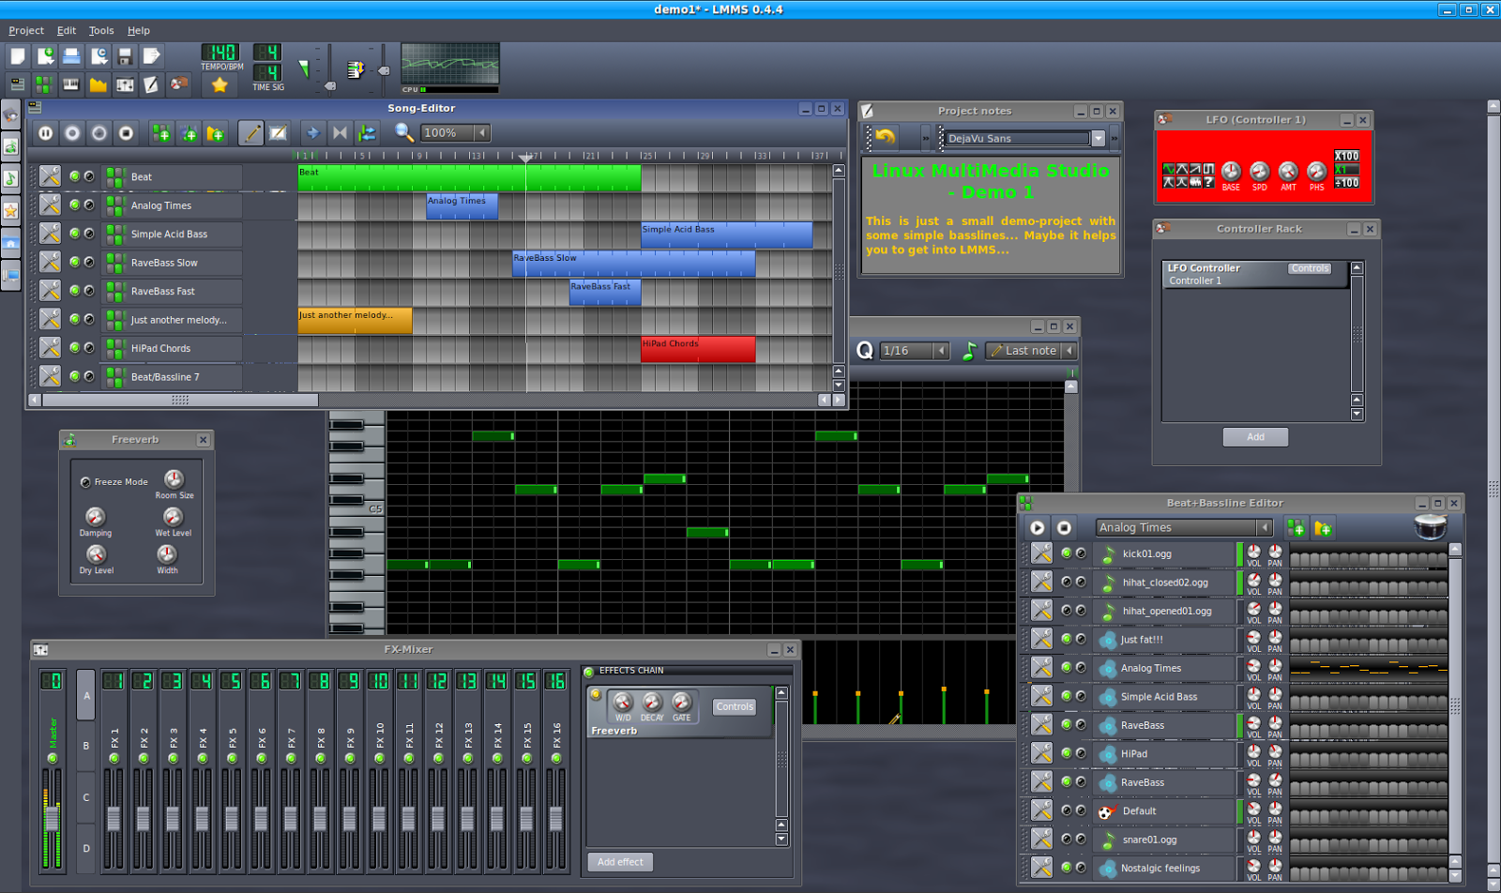Play the pattern in Beat+Bassline Editor

[x=1037, y=527]
